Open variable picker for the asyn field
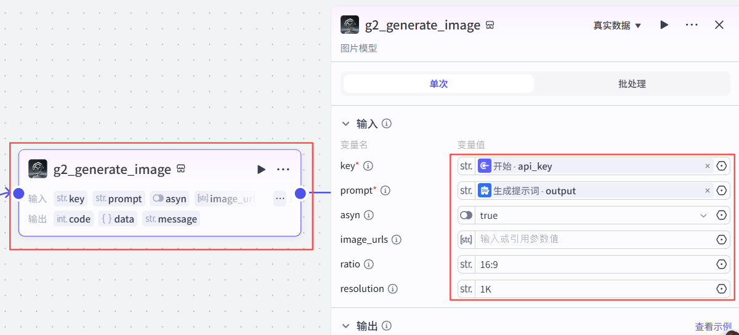Viewport: 739px width, 335px height. point(722,215)
